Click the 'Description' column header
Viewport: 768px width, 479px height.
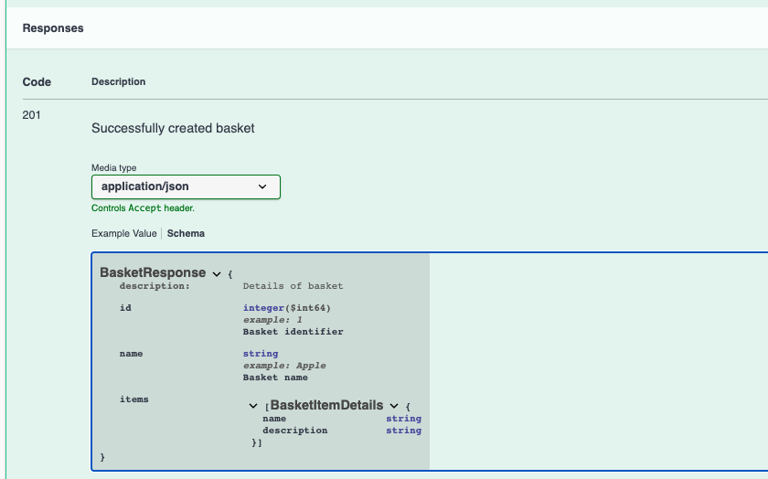[x=119, y=81]
